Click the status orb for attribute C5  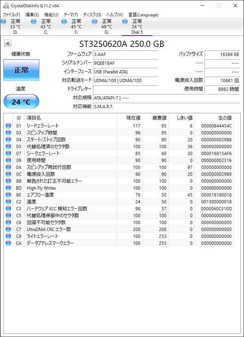8,215
